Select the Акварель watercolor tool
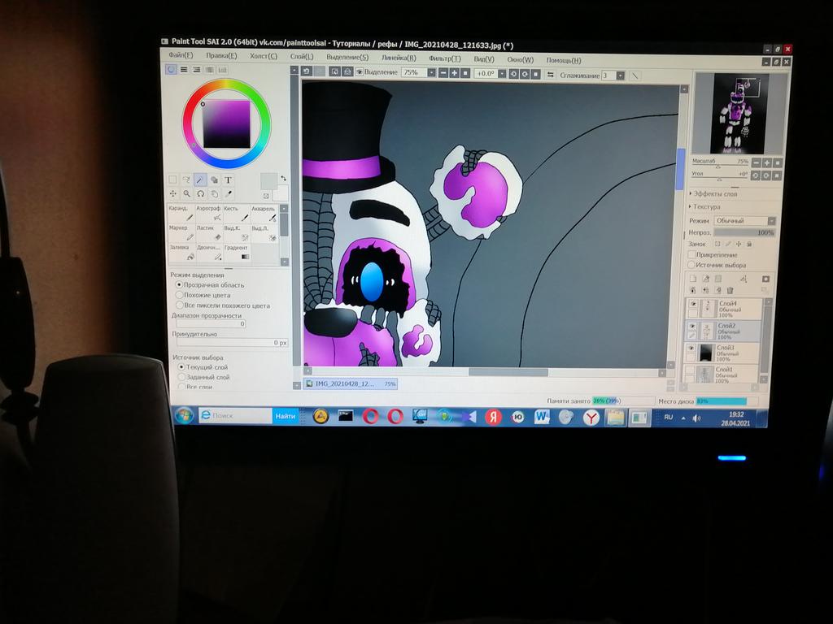This screenshot has height=624, width=833. pyautogui.click(x=264, y=214)
